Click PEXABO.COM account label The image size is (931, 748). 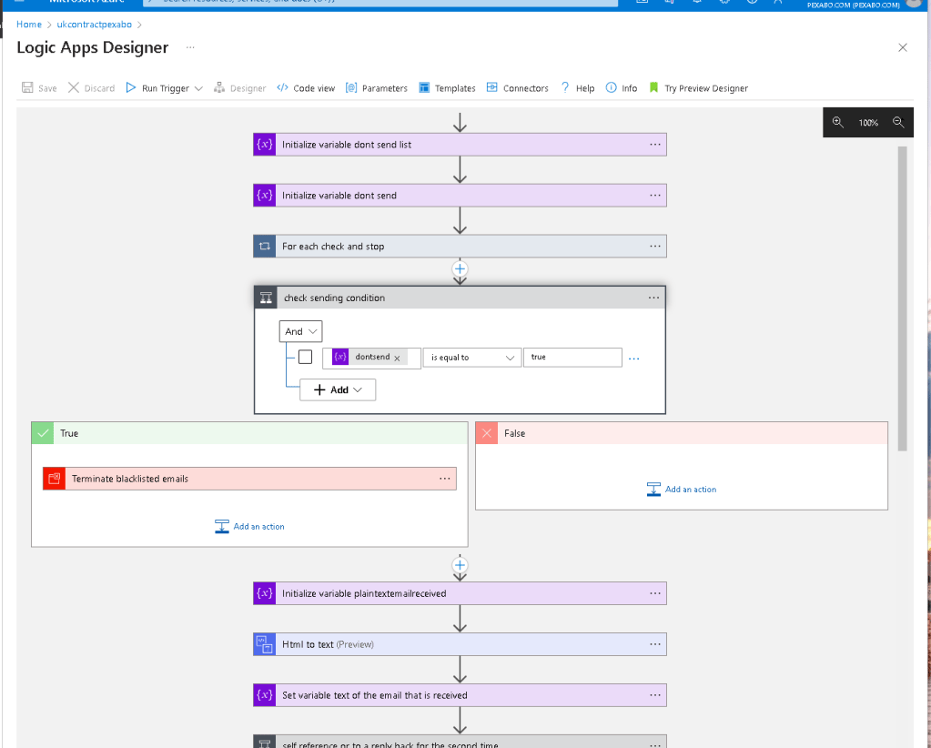point(854,5)
